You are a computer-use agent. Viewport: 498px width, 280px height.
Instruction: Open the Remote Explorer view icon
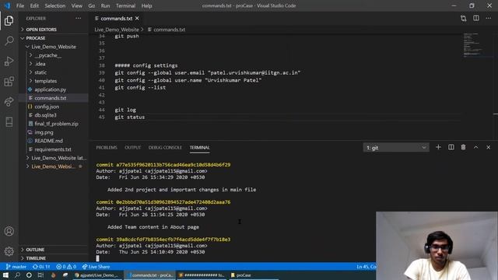click(9, 122)
